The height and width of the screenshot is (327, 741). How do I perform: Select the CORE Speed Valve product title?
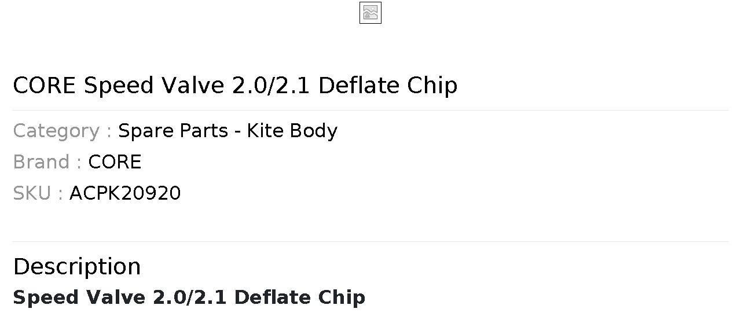pyautogui.click(x=235, y=86)
